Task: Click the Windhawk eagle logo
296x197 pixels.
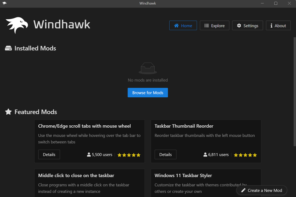Action: click(x=17, y=25)
